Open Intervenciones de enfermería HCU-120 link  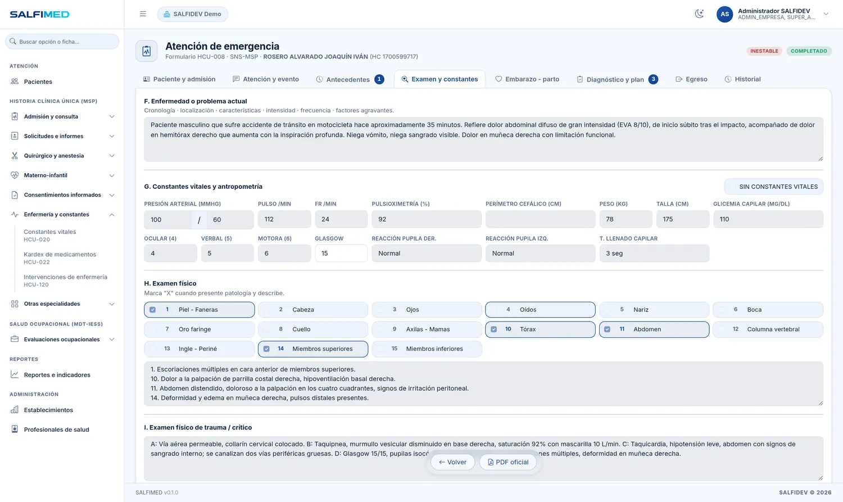(65, 281)
